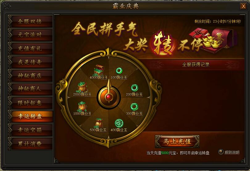
Task: Open the 限时钜惠 tab
Action: pyautogui.click(x=30, y=103)
